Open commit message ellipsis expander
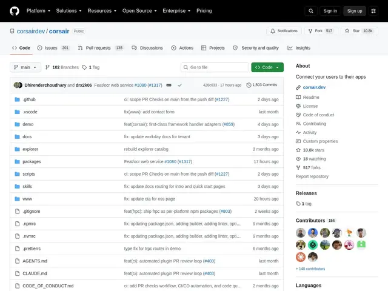Image resolution: width=388 pixels, height=291 pixels. click(x=169, y=85)
